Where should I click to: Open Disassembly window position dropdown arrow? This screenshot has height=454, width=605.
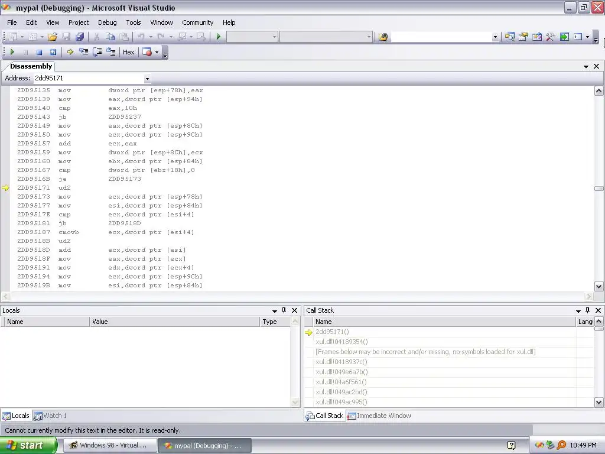pos(586,66)
